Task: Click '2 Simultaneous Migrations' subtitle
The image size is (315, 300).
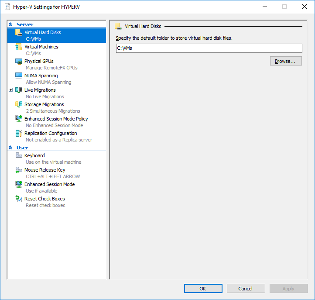Action: [x=53, y=111]
